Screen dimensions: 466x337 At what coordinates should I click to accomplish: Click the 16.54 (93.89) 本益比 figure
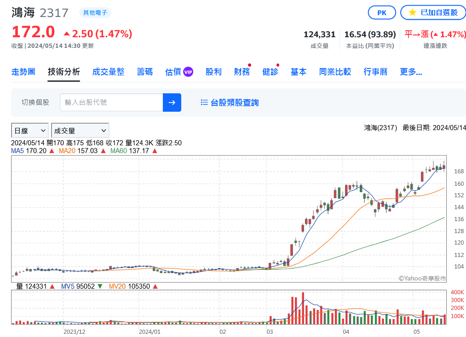370,35
